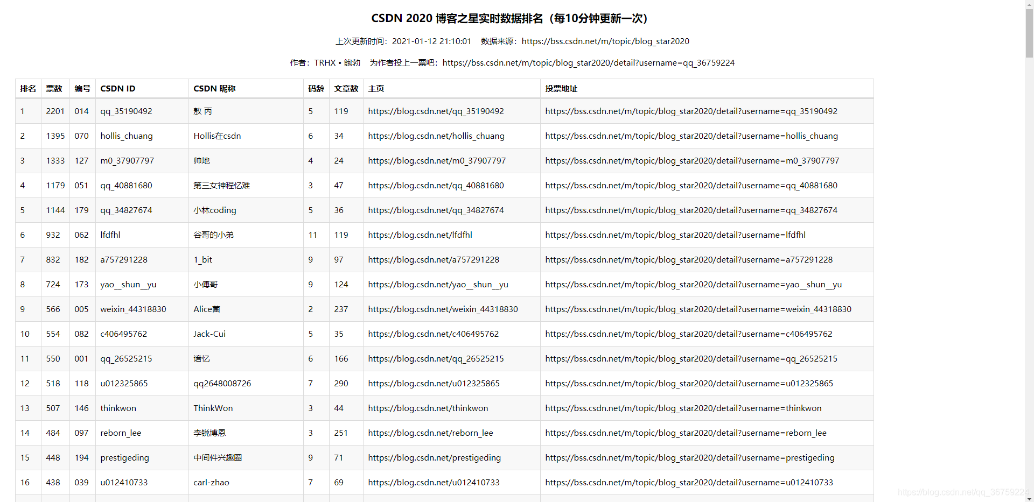Open homepage link blog.csdn.net/c406495762
This screenshot has height=502, width=1034.
pyautogui.click(x=434, y=334)
